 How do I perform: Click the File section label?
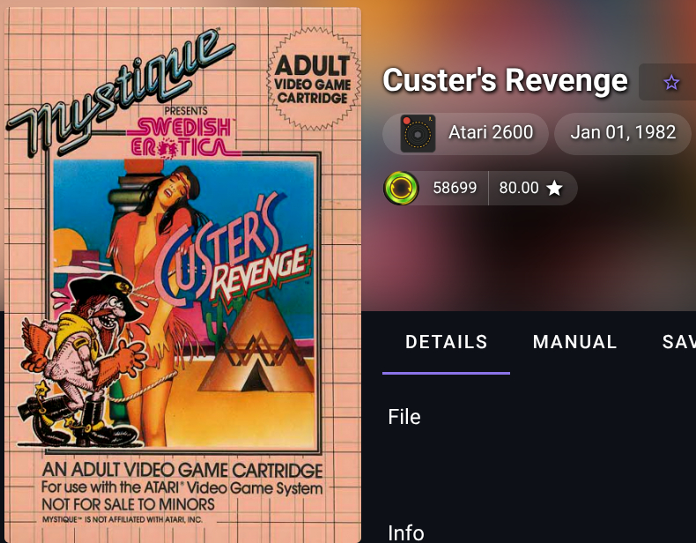click(404, 417)
